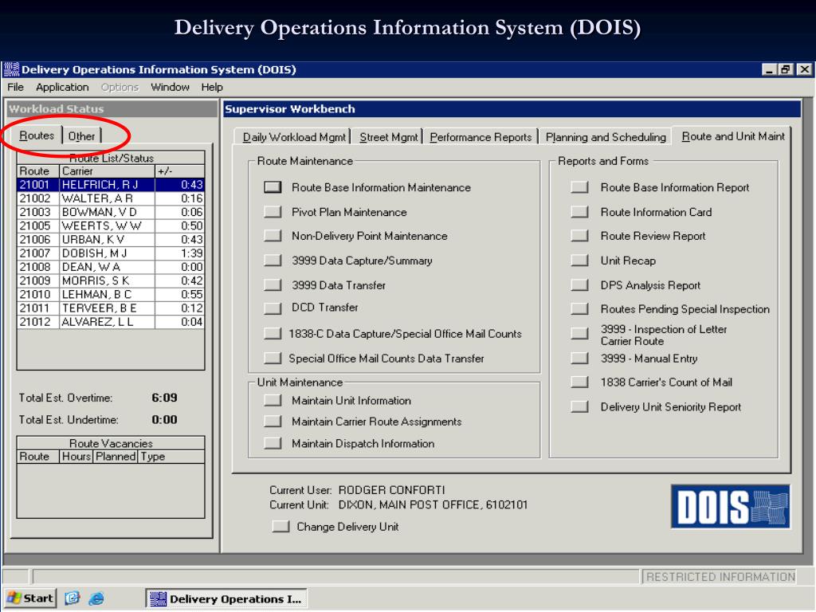Open the Window menu
The image size is (816, 612).
[171, 87]
